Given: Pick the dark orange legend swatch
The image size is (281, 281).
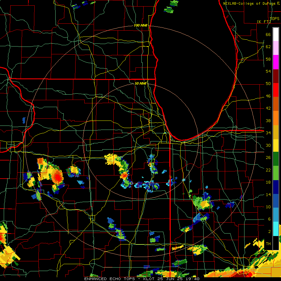Looking at the screenshot, I should [276, 104].
